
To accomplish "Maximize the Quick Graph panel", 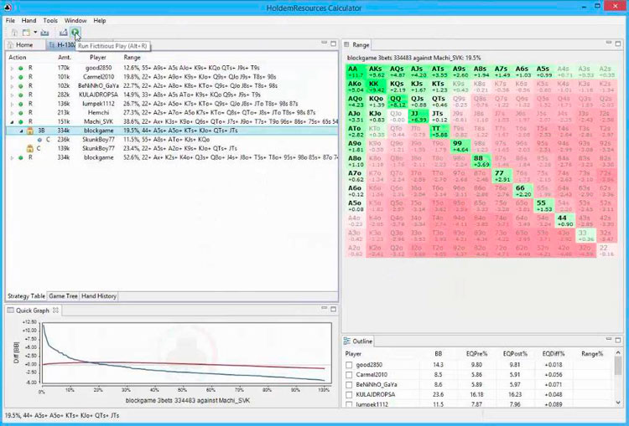I will point(332,311).
